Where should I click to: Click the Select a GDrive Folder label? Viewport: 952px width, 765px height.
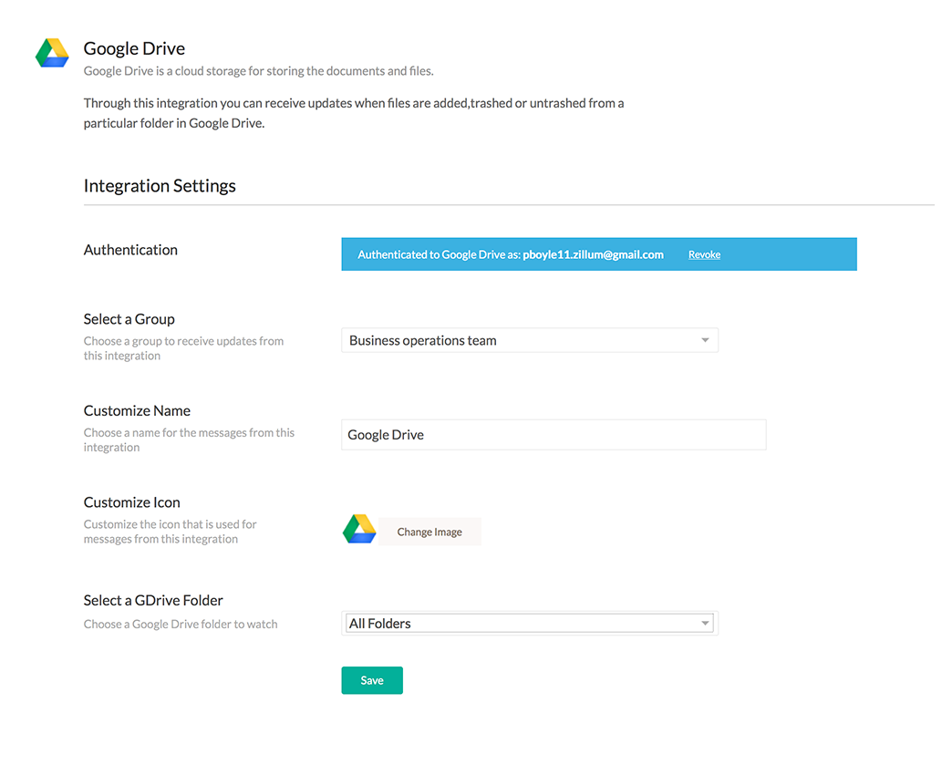(x=153, y=601)
